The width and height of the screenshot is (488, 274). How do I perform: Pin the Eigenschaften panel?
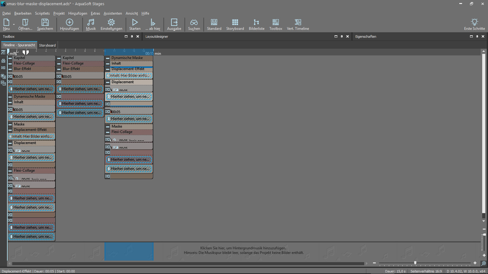point(477,37)
